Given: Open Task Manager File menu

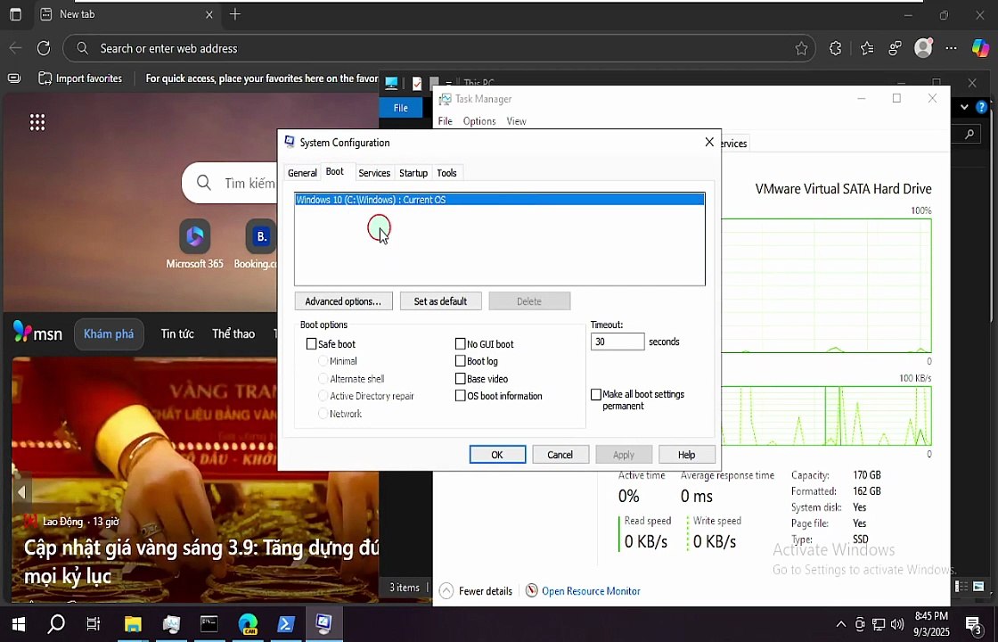Looking at the screenshot, I should pos(445,121).
